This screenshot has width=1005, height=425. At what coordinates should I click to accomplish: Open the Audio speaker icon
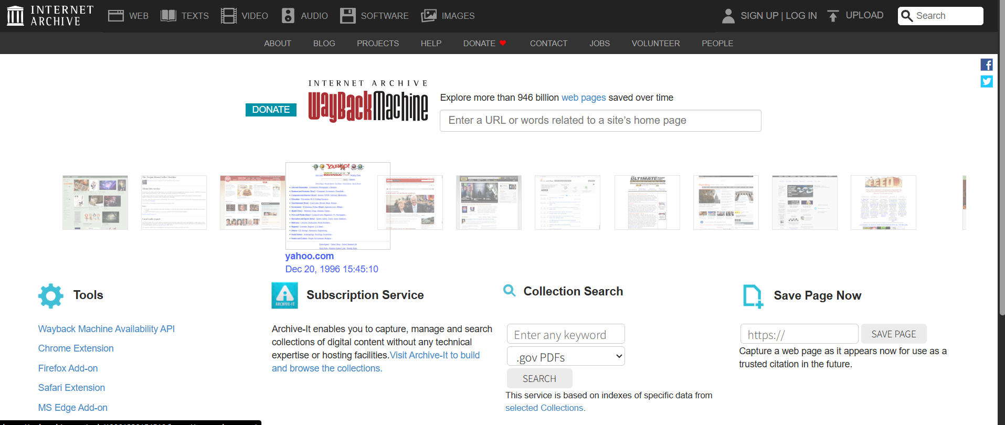pyautogui.click(x=288, y=16)
